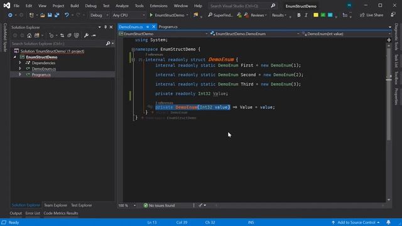402x226 pixels.
Task: Open the Results dropdown in toolbar
Action: click(279, 15)
